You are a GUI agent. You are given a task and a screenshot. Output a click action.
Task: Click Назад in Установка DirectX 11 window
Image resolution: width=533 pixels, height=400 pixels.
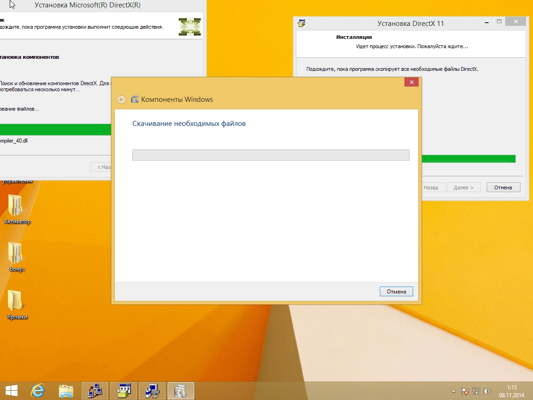[434, 187]
